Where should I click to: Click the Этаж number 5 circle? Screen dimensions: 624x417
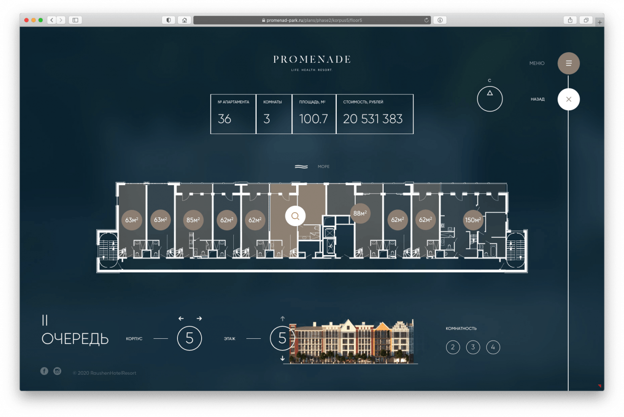tap(282, 338)
